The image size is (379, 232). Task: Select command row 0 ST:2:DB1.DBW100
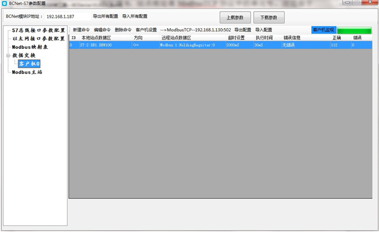221,45
